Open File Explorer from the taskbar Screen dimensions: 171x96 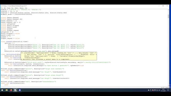[x=6, y=90]
